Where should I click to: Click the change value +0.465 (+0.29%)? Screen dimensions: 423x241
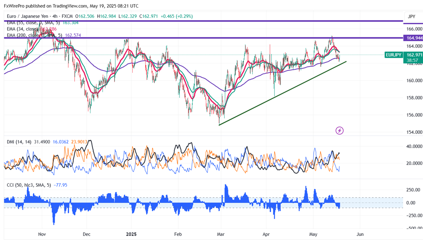[177, 16]
